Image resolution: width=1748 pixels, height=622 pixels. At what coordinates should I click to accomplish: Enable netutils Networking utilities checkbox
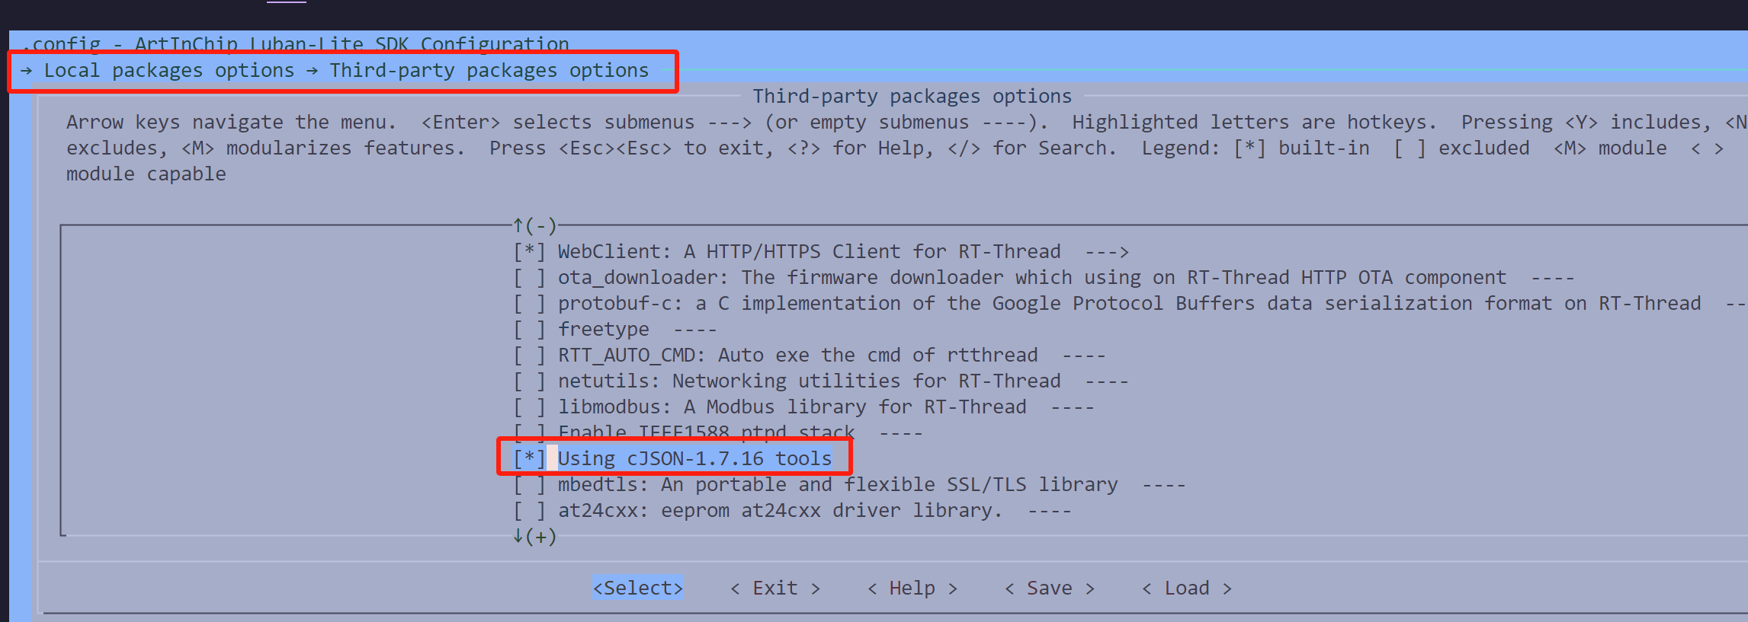529,381
